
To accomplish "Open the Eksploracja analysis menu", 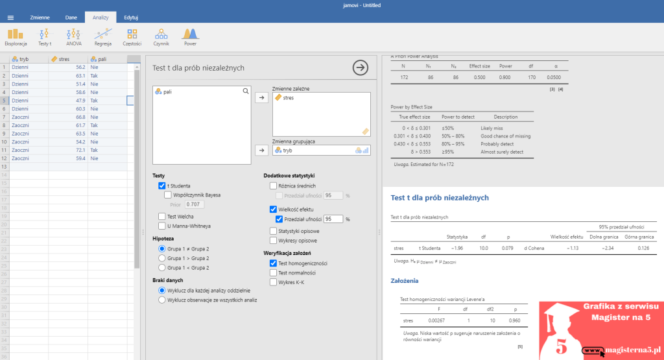I will 14,36.
